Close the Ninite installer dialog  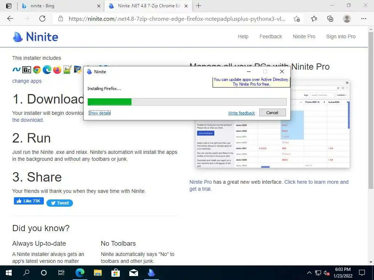click(282, 71)
